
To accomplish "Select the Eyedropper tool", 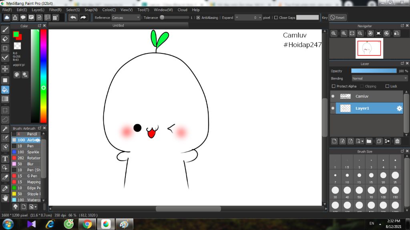I will [5, 188].
